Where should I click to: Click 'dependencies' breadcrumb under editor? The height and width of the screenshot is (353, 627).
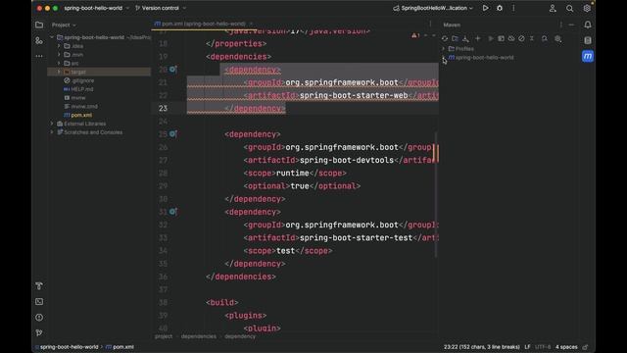(x=198, y=336)
